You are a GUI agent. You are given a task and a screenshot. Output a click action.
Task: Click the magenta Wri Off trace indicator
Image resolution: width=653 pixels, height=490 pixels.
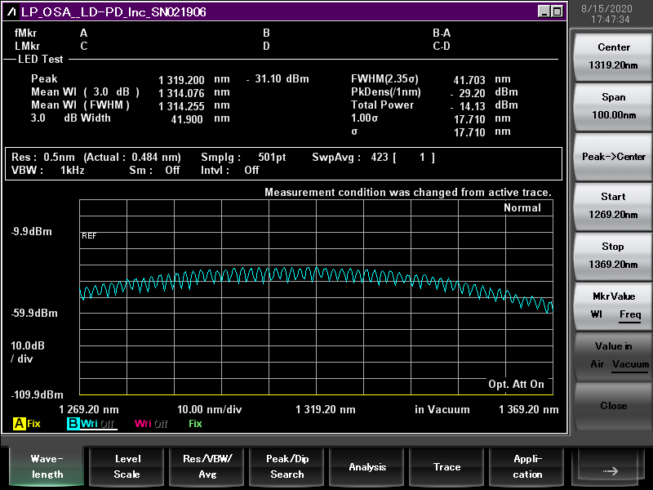coord(151,424)
